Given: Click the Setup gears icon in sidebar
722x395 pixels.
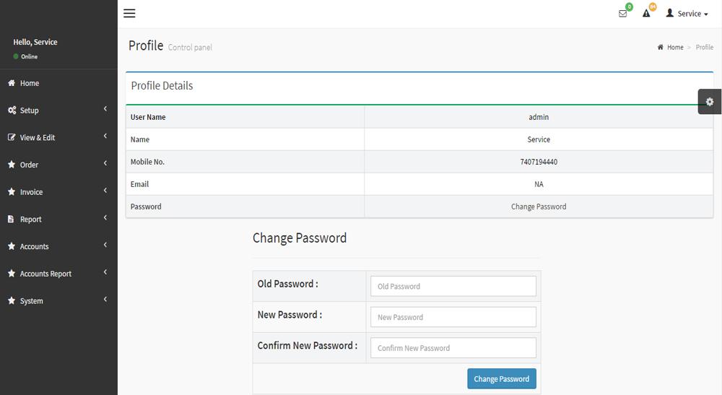Looking at the screenshot, I should [12, 110].
